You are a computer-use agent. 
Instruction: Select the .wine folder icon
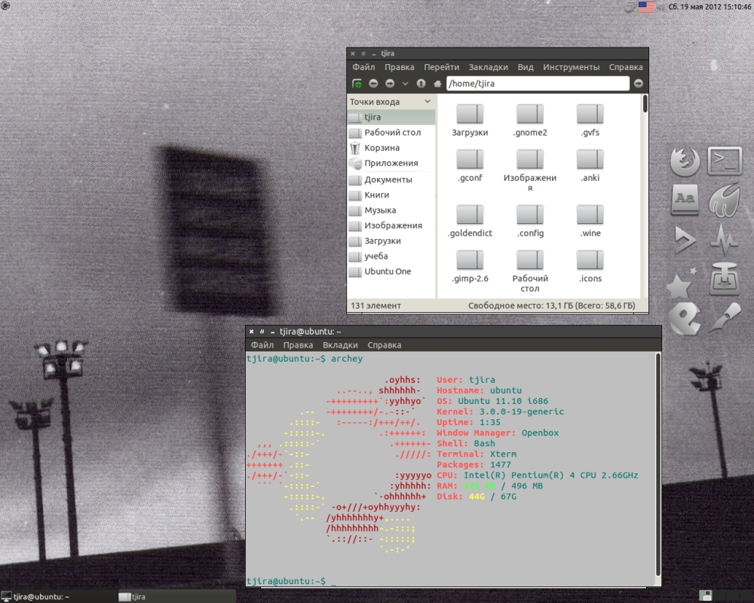click(590, 215)
